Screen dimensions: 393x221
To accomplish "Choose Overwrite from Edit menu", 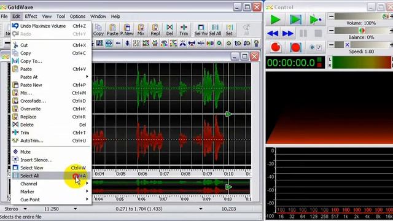I will [51, 109].
